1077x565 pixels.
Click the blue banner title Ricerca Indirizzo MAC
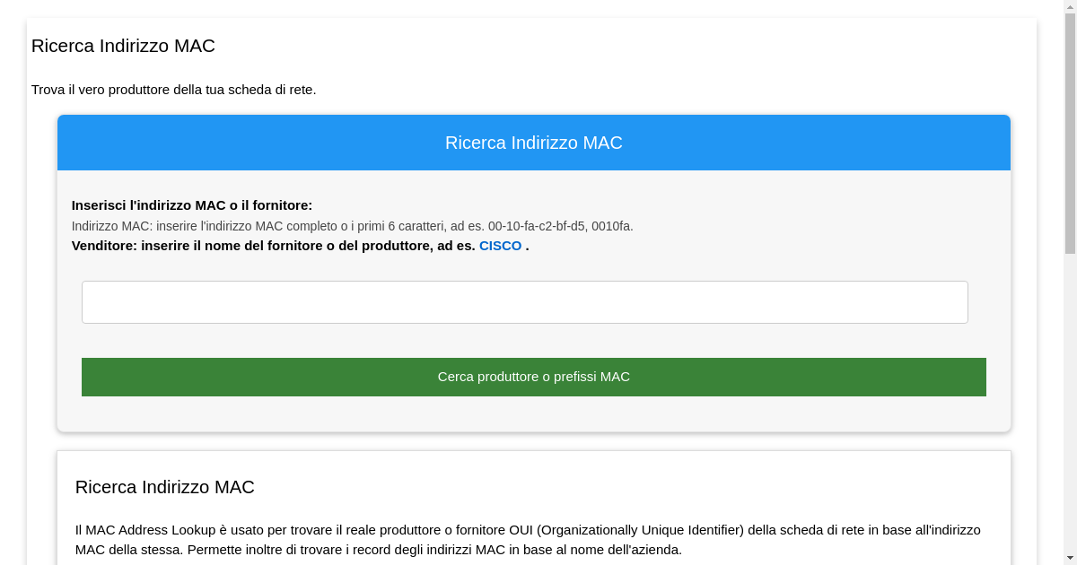tap(533, 143)
